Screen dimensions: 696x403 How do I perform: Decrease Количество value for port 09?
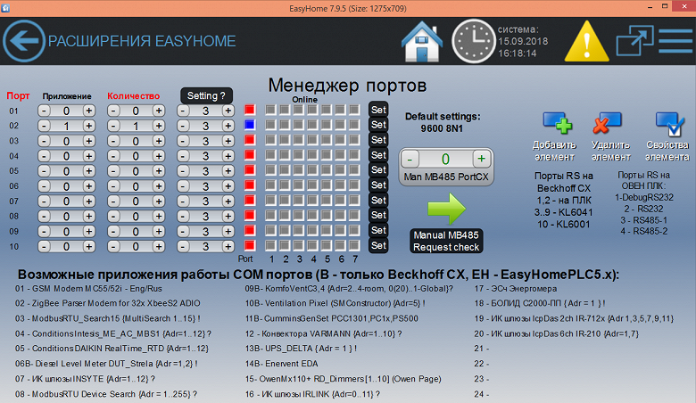tap(113, 232)
